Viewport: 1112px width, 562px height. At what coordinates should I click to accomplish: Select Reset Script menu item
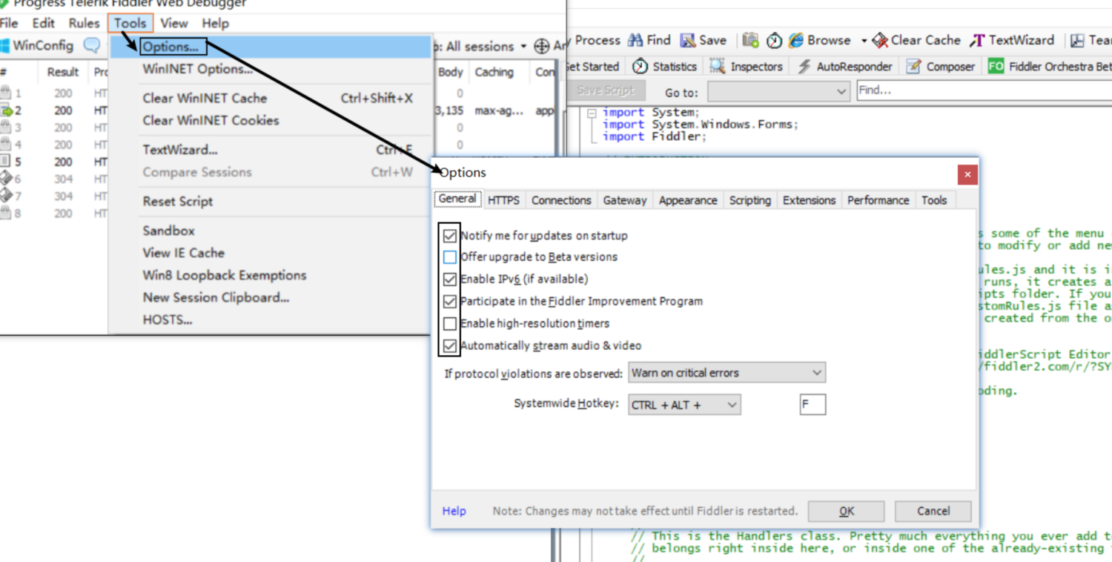point(178,202)
